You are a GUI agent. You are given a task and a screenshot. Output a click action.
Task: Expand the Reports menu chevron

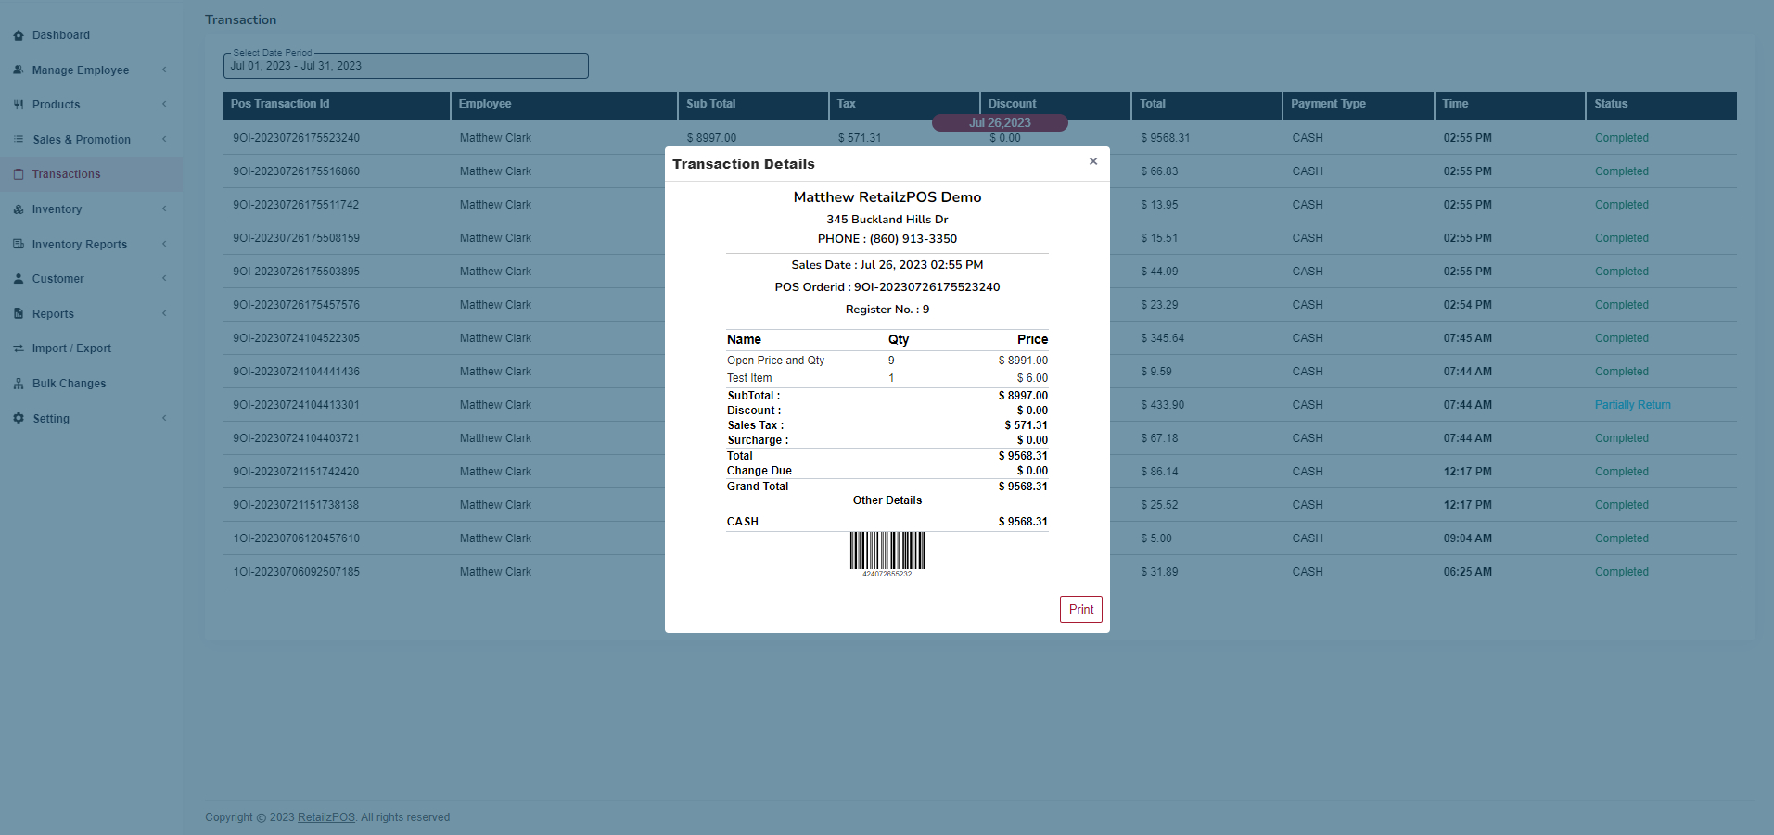tap(164, 313)
